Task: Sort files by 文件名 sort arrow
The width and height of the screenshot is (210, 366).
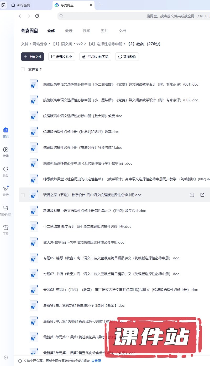Action: pyautogui.click(x=41, y=70)
